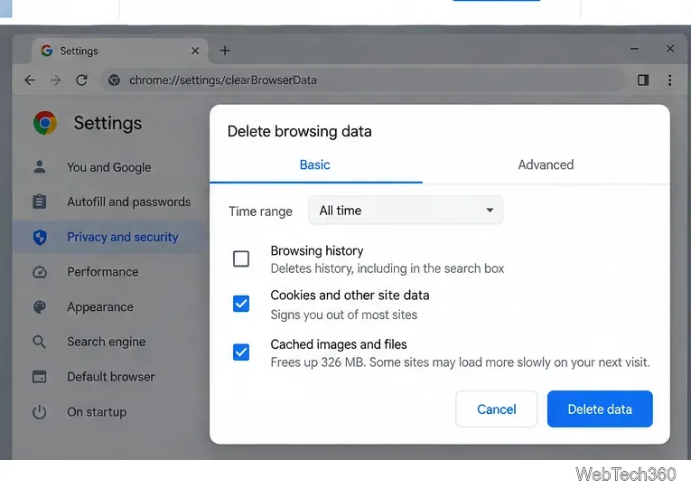
Task: Minimize the Chrome window
Action: coord(634,49)
